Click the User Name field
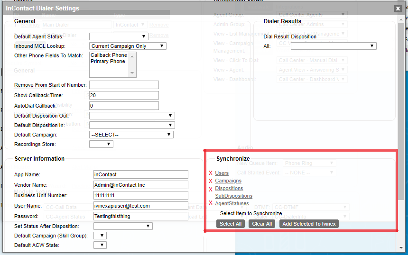408x255 pixels. click(141, 206)
